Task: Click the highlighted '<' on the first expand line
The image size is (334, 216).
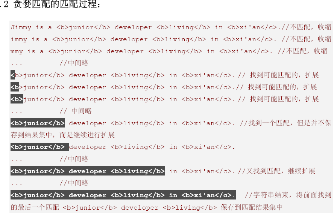Action: pyautogui.click(x=13, y=75)
